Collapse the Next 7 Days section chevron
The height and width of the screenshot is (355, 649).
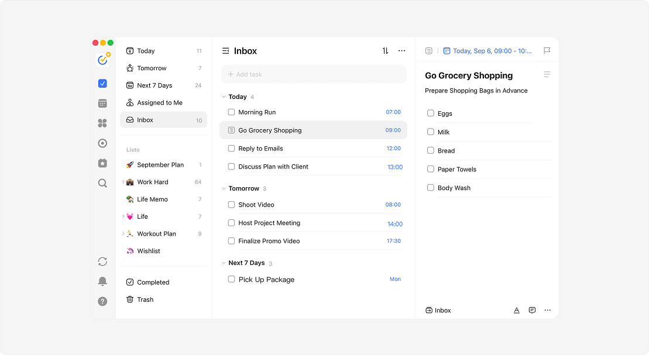(x=224, y=263)
